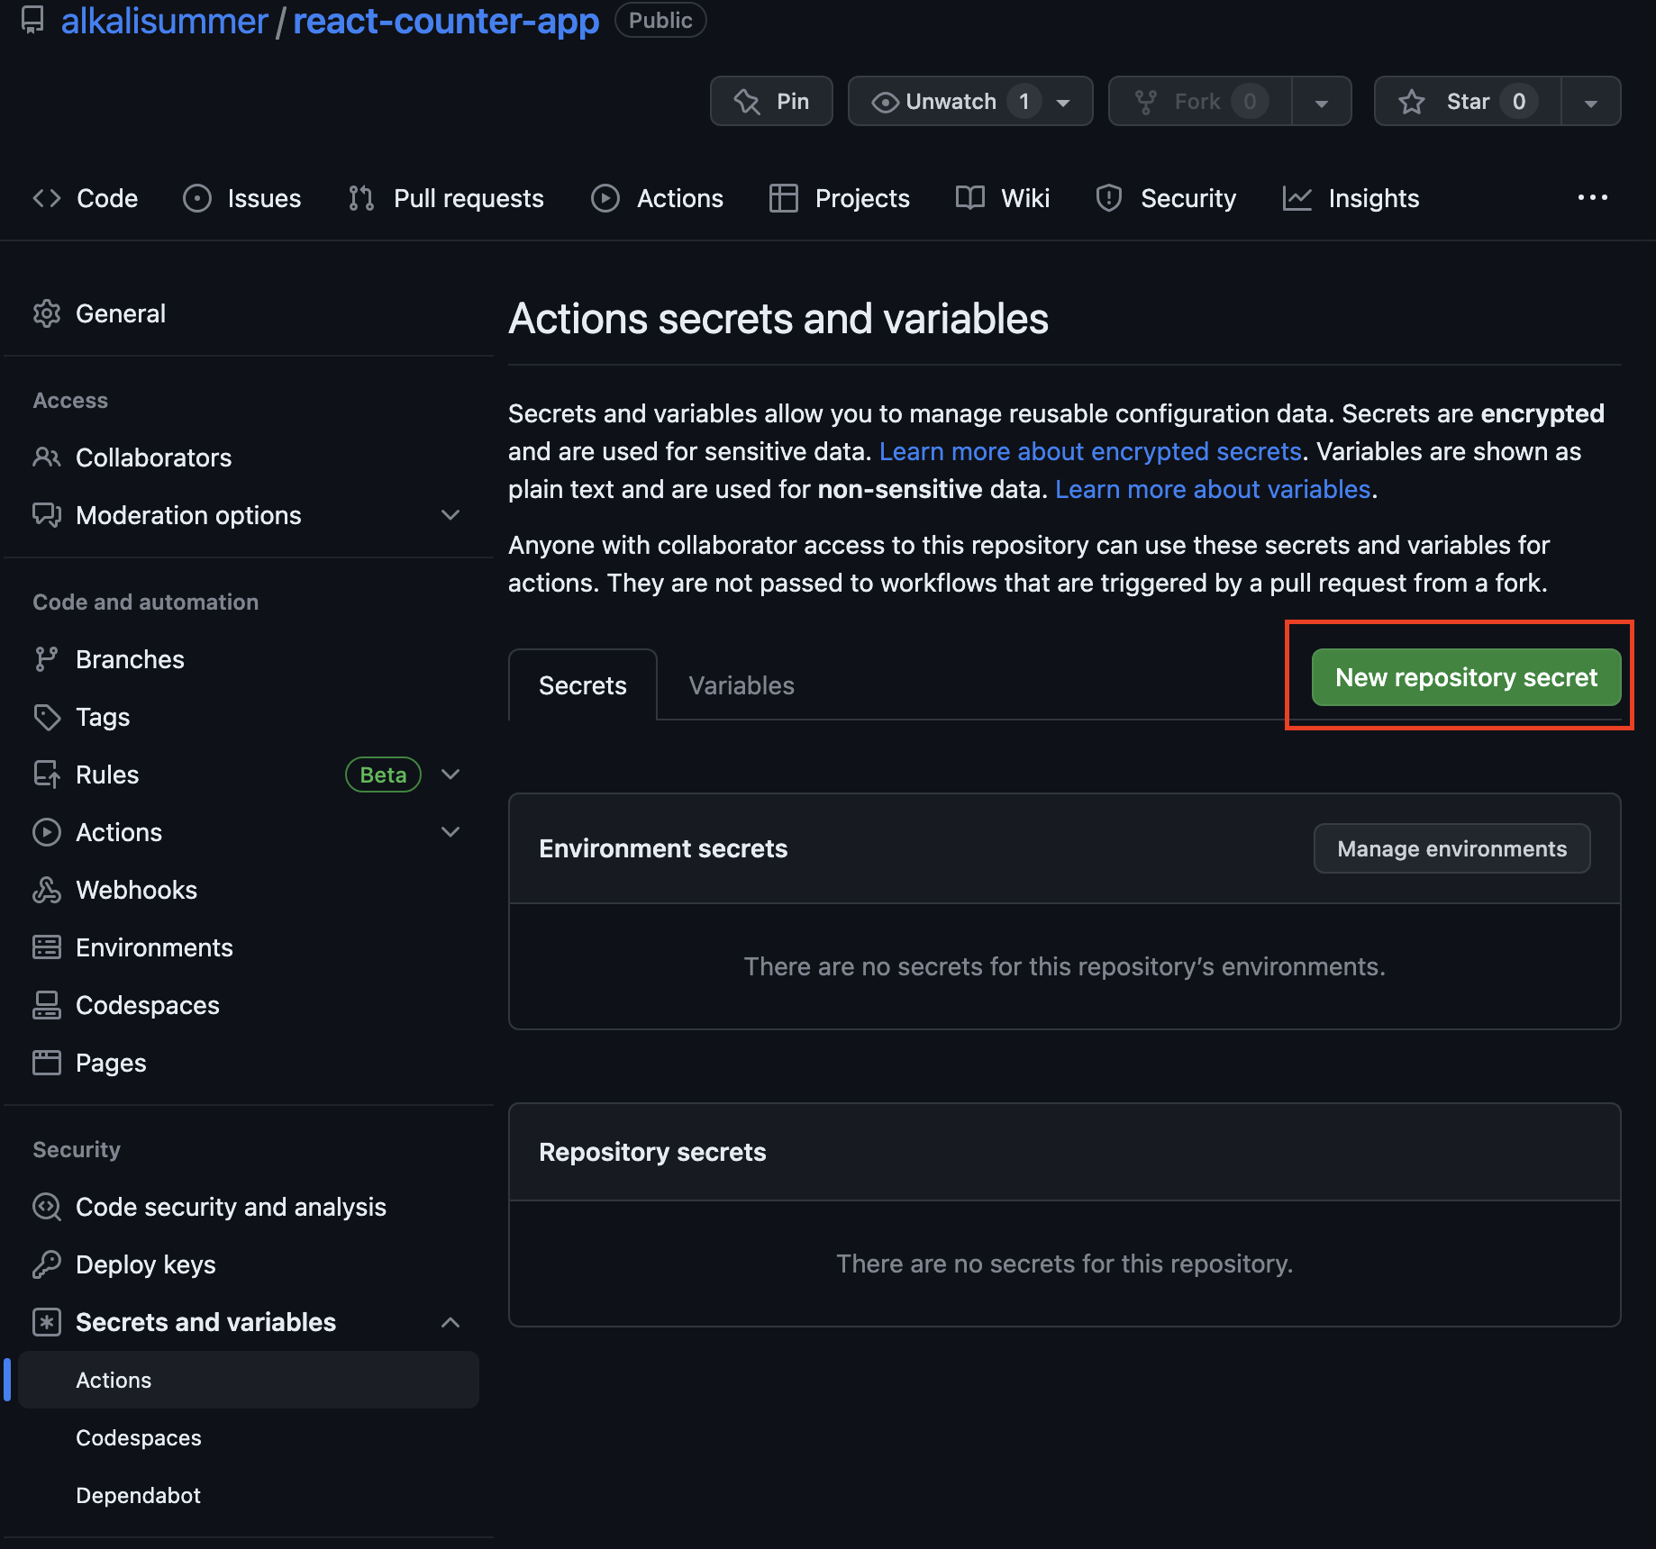1656x1549 pixels.
Task: Open Deploy keys settings
Action: 249,1264
